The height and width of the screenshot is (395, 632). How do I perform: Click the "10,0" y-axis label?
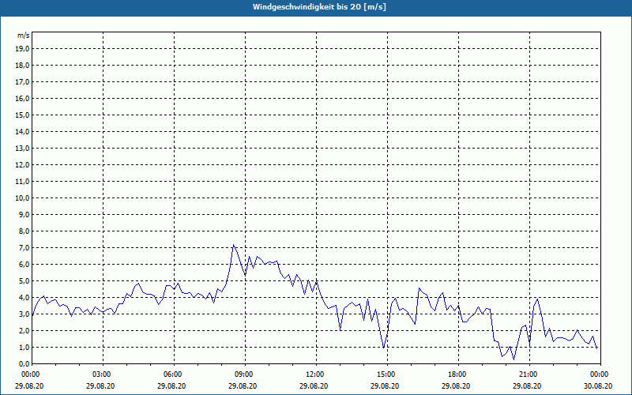click(23, 198)
